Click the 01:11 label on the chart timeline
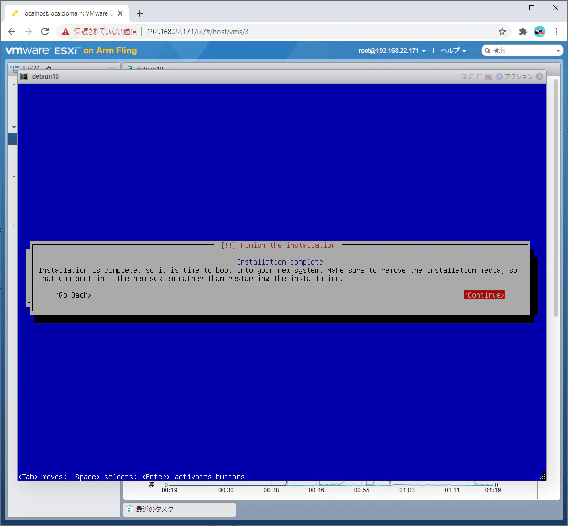The image size is (568, 526). (452, 490)
